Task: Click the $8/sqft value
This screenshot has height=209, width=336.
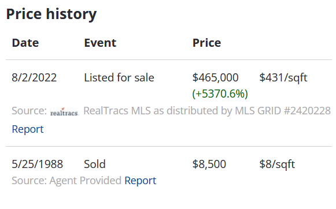Action: (x=277, y=164)
